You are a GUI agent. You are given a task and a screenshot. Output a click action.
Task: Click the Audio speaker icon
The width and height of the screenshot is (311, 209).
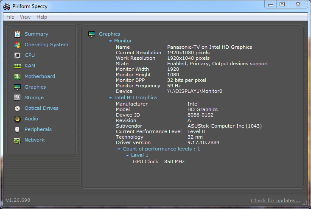(17, 119)
